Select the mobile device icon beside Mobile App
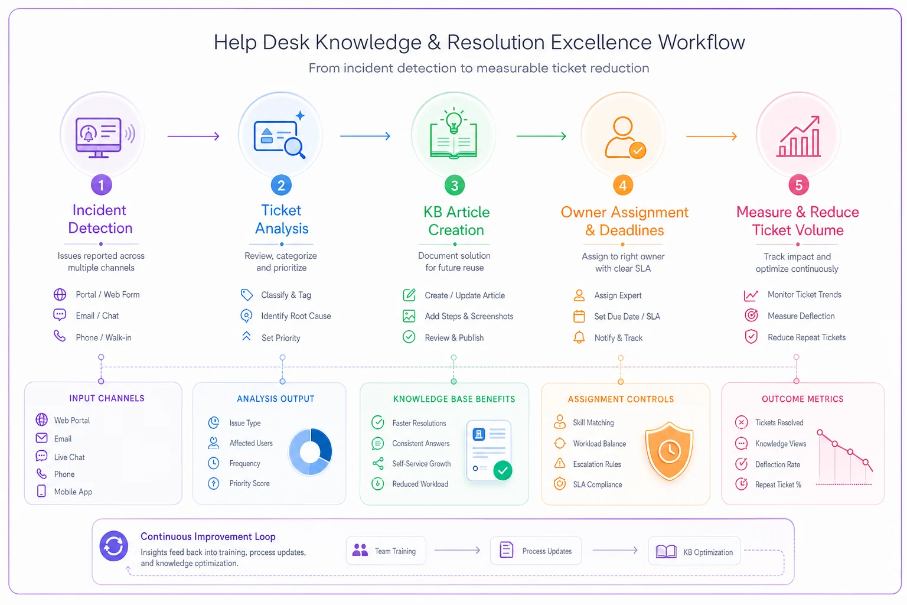Image resolution: width=907 pixels, height=605 pixels. coord(41,491)
